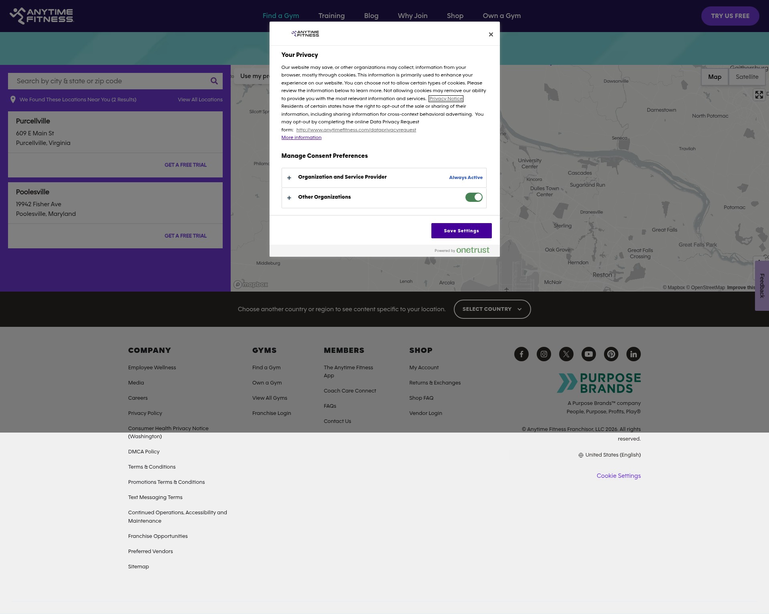Image resolution: width=769 pixels, height=614 pixels.
Task: Open the Shop menu item
Action: [x=455, y=16]
